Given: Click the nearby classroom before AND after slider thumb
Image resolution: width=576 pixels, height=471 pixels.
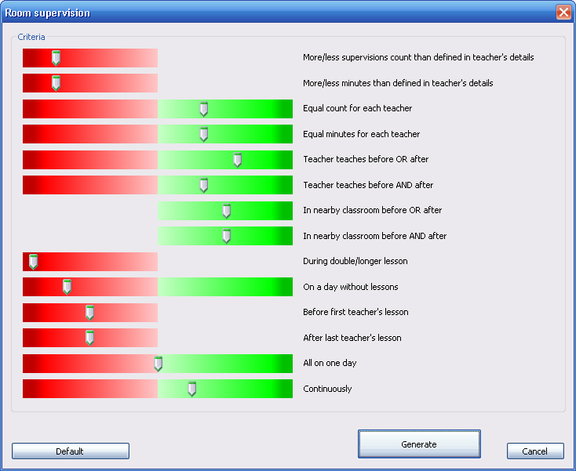Looking at the screenshot, I should point(226,236).
